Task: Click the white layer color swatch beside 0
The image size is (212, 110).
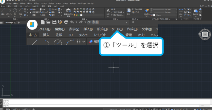Action: point(81,15)
